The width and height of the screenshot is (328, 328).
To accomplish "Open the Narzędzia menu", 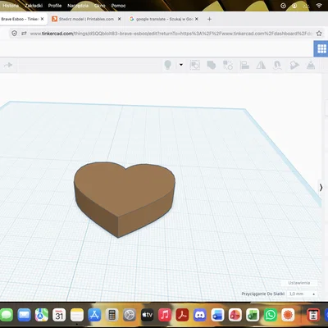I will [78, 6].
